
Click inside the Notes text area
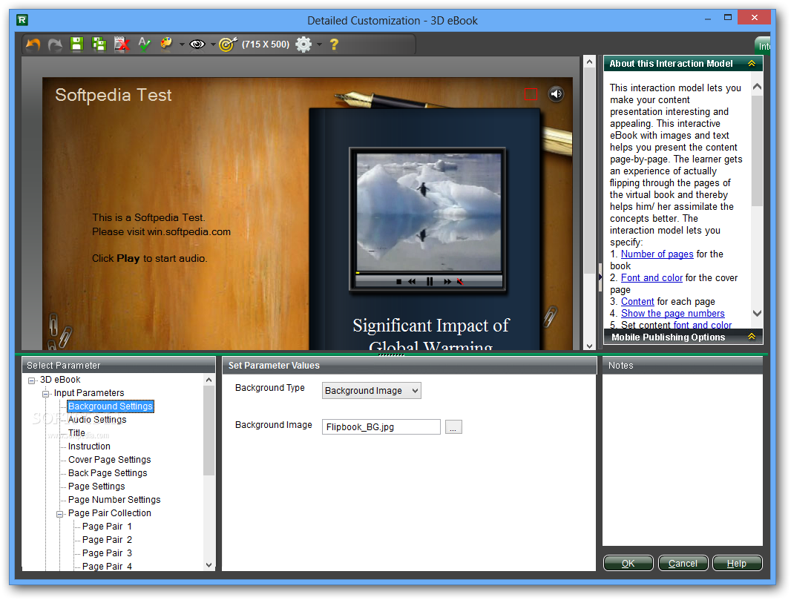pos(683,460)
